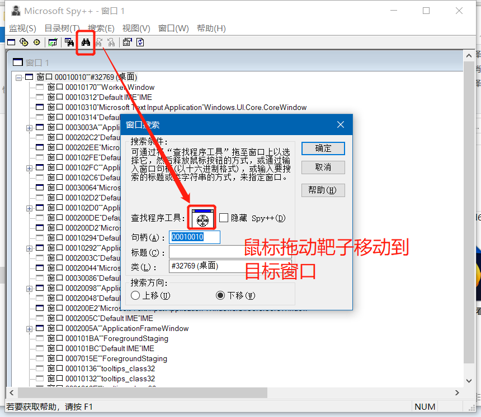Click the binoculars search toolbar icon
Screen dimensions: 481x417
coord(86,42)
